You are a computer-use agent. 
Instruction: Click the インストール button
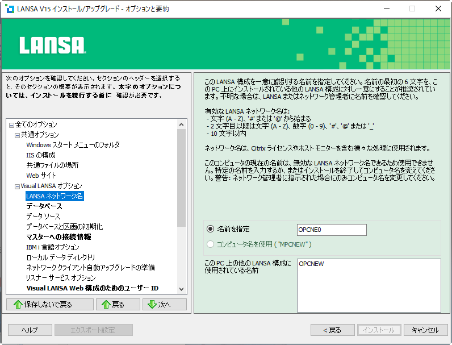click(x=379, y=330)
